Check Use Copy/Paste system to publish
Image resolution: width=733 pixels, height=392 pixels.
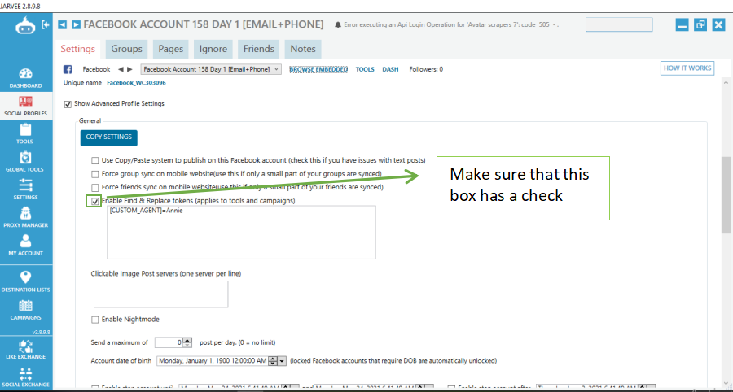pos(95,160)
